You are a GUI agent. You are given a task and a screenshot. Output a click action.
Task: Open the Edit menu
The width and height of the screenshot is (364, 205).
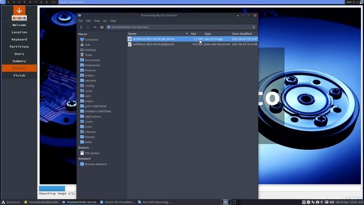point(88,21)
